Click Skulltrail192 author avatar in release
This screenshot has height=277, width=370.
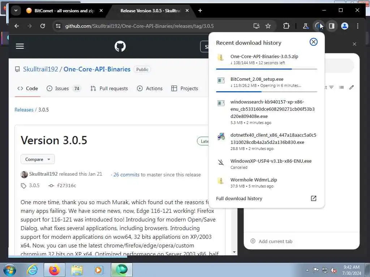click(24, 174)
